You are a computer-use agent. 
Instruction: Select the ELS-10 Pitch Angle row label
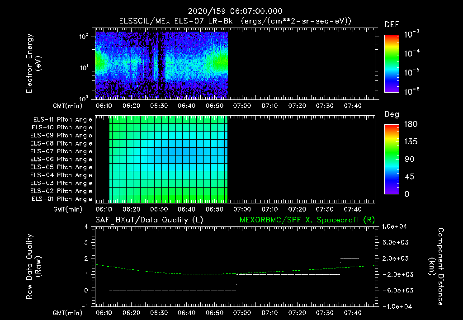[62, 127]
